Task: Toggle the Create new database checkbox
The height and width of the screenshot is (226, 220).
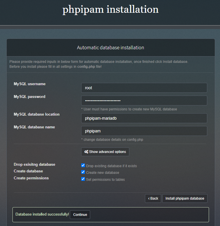Action: 83,172
